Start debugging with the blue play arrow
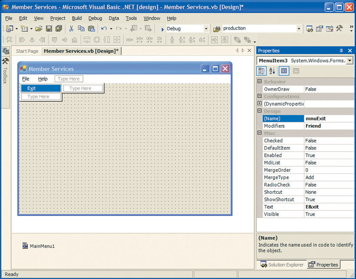This screenshot has height=279, width=356. 162,29
